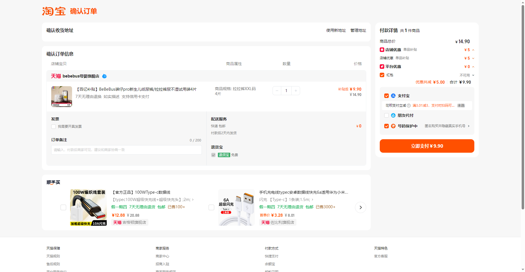
Task: Click the green 退货宝 badge
Action: pos(224,155)
